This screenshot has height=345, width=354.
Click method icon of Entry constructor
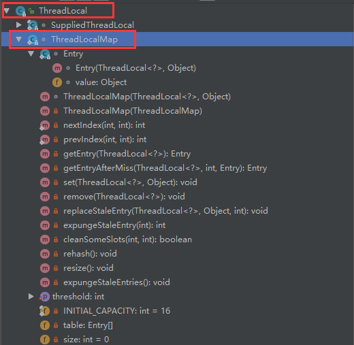point(57,68)
